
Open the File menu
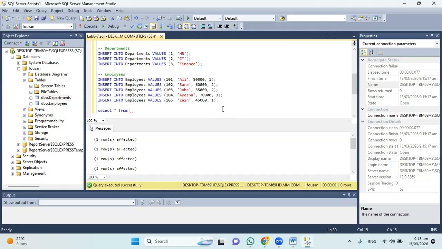[5, 11]
